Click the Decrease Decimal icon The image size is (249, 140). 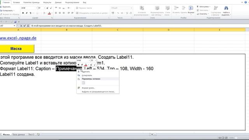pos(131,13)
